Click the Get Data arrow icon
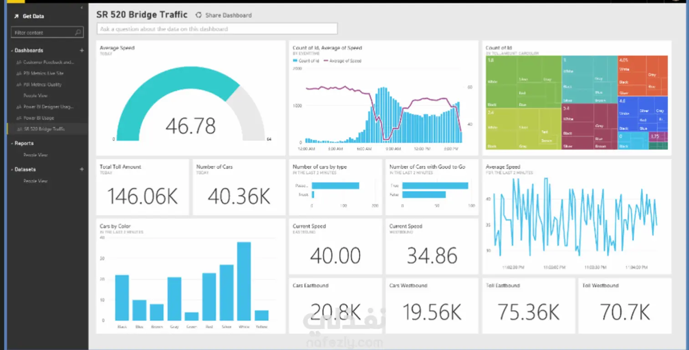 15,16
